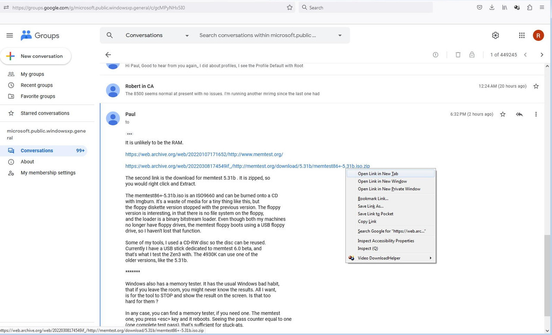Click the '1 of 449245' counter text
The width and height of the screenshot is (552, 335).
click(x=503, y=55)
